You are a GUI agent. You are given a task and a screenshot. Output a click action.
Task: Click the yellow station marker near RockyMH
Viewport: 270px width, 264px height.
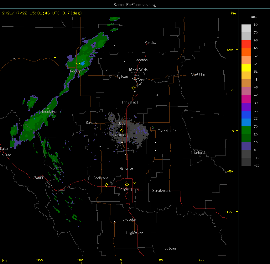tap(78, 64)
